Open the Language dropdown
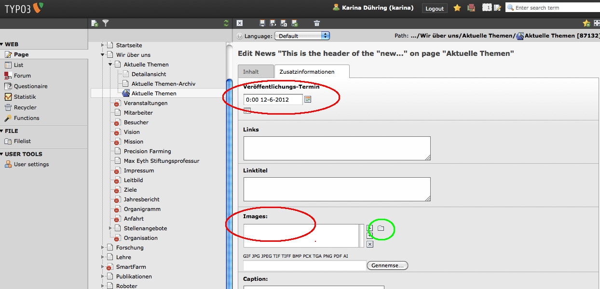 click(302, 36)
